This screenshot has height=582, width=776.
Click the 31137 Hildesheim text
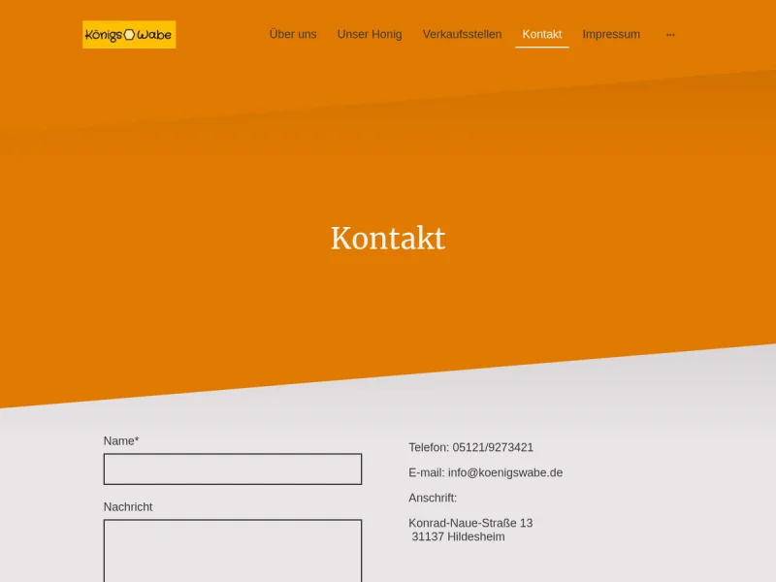(x=458, y=537)
